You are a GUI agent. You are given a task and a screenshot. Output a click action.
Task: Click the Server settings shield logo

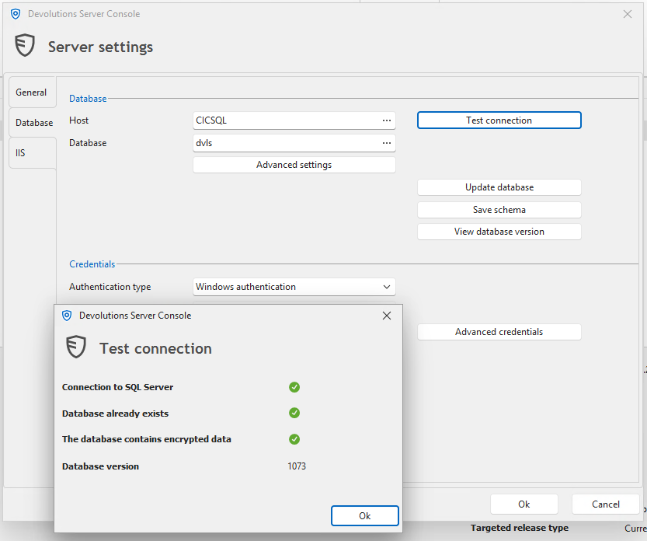pos(25,45)
